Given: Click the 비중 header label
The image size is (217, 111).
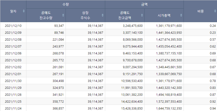Looking at the screenshot, I should coord(200,11).
